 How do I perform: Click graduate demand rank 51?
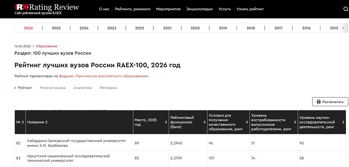pos(253,143)
